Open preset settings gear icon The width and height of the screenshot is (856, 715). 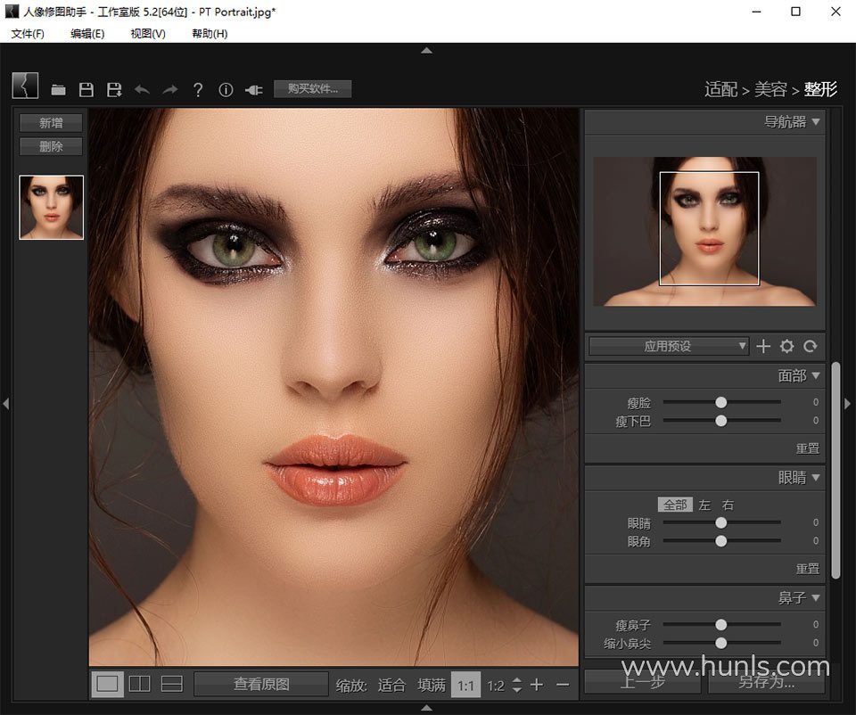[786, 346]
